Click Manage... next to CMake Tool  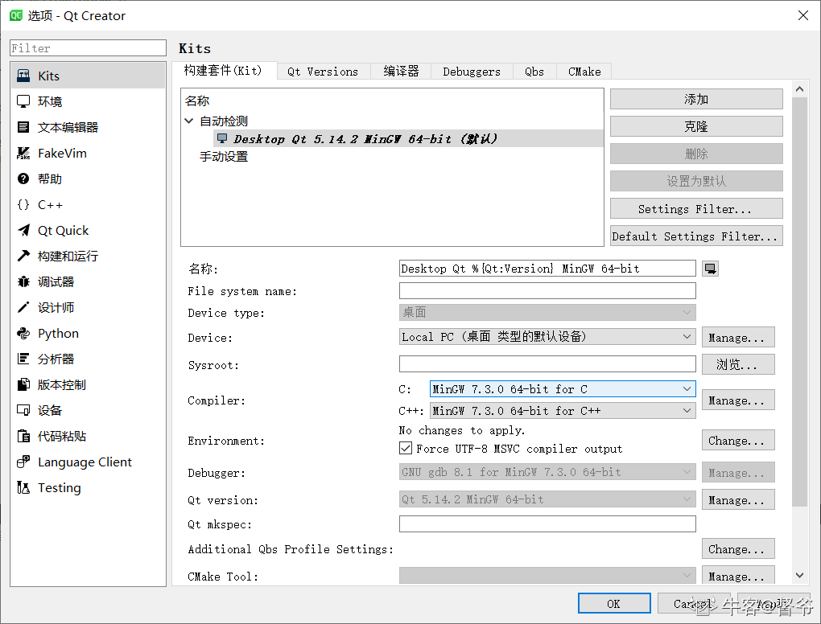point(738,576)
